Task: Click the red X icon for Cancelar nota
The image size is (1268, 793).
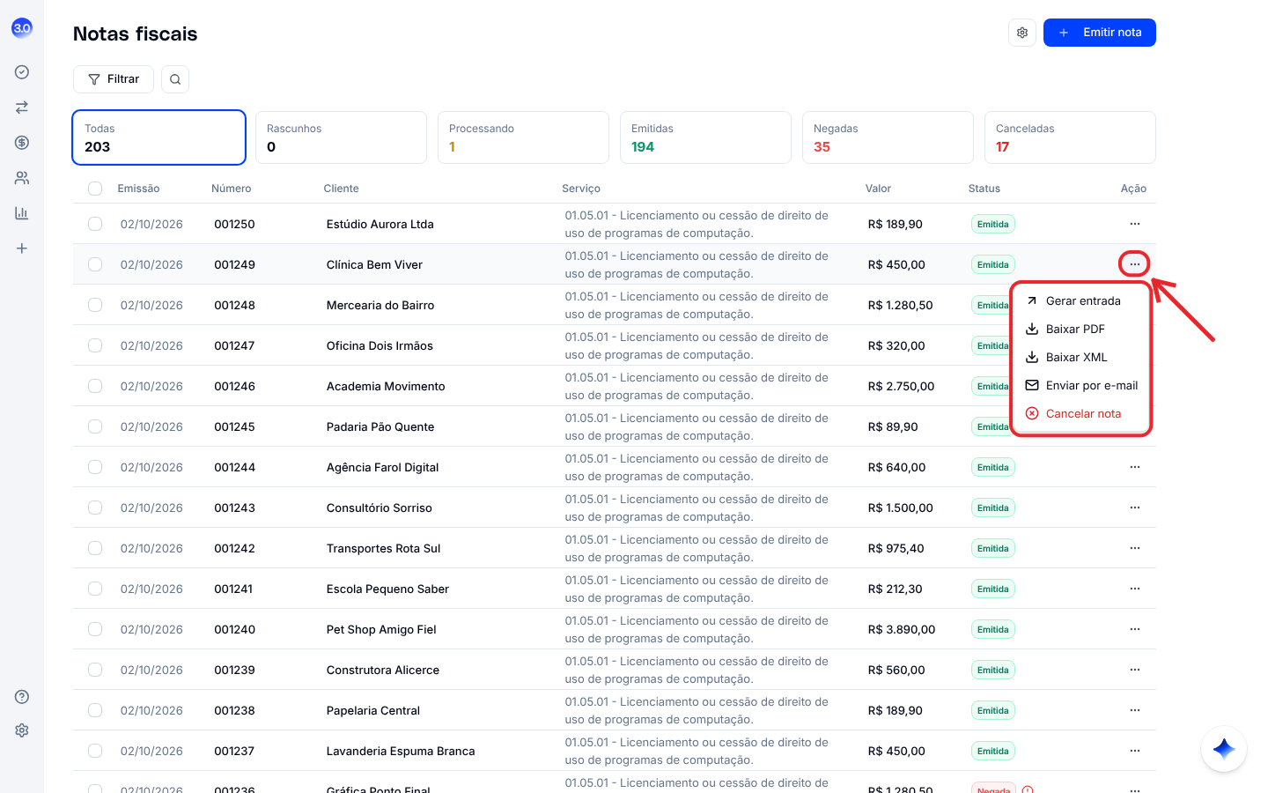Action: point(1032,413)
